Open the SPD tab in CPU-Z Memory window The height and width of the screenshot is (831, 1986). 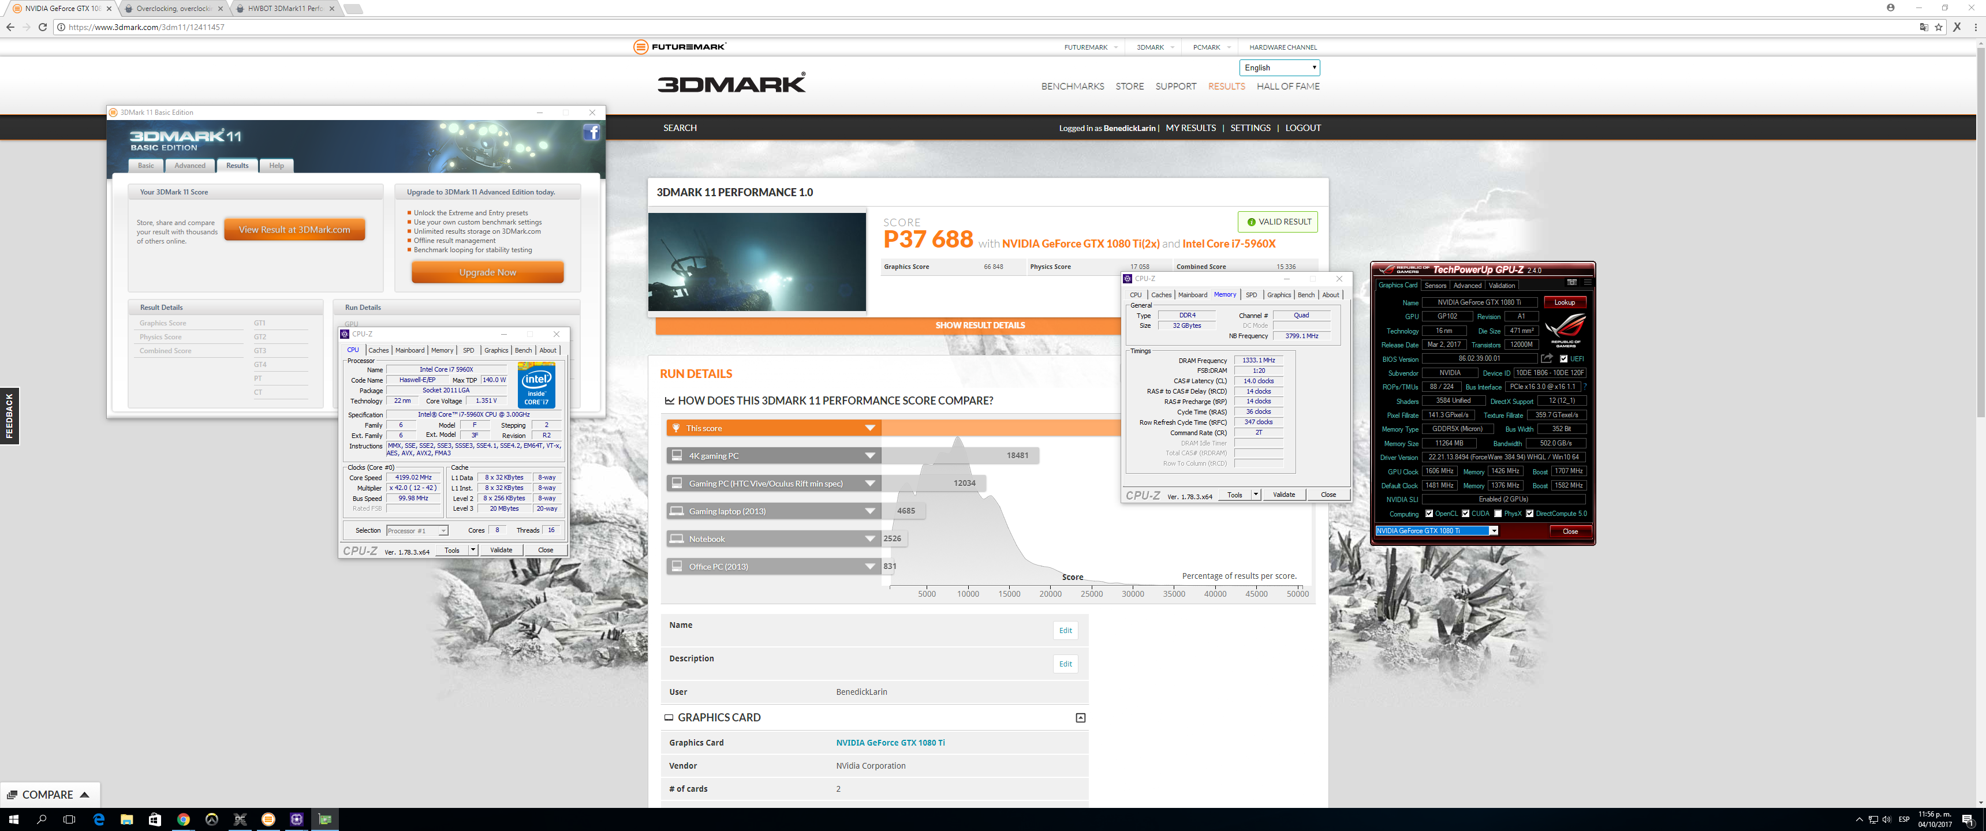coord(1251,294)
